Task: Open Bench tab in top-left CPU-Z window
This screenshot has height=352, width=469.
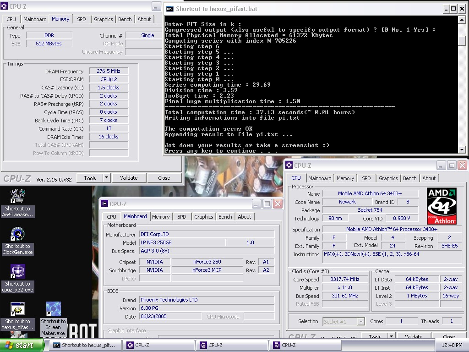Action: pos(125,19)
